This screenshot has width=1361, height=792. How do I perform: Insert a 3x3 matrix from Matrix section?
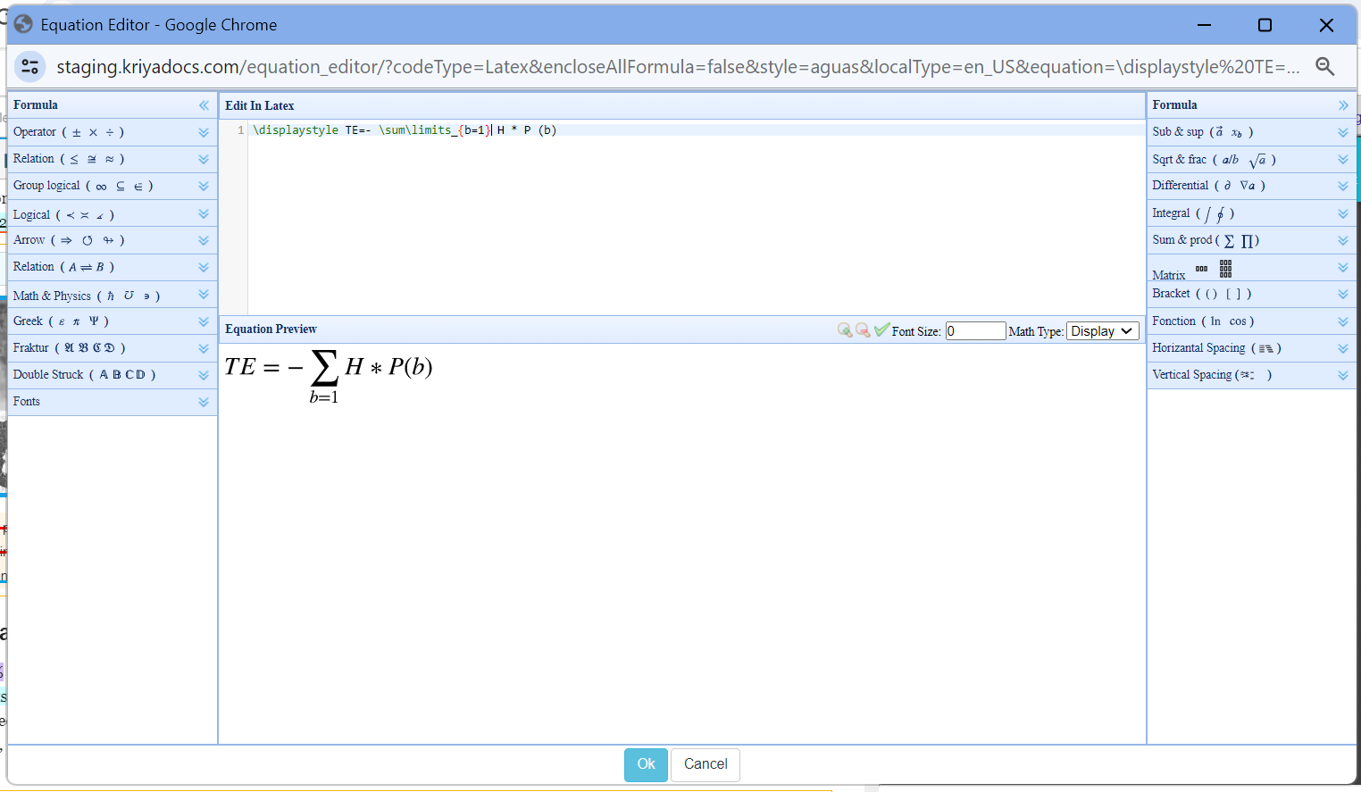point(1225,268)
